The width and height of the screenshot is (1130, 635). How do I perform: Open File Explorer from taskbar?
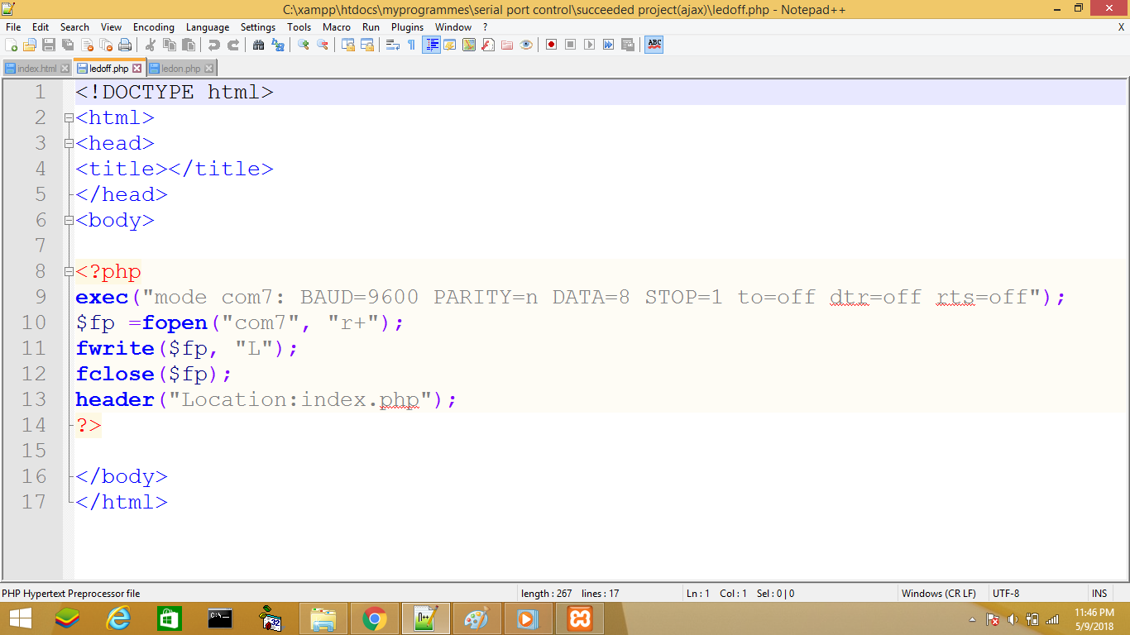point(323,618)
